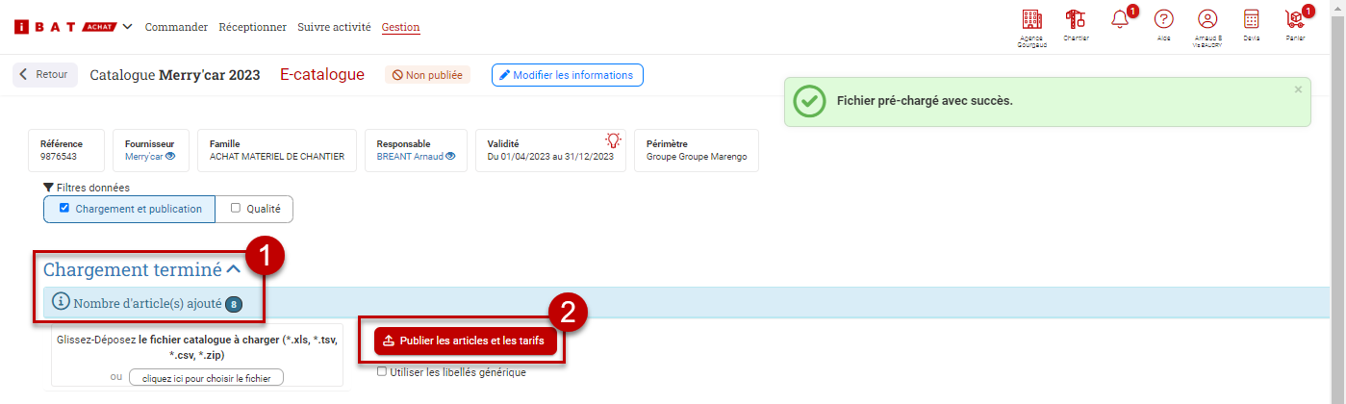1346x404 pixels.
Task: Enable Utiliser les libellés générique
Action: point(382,371)
